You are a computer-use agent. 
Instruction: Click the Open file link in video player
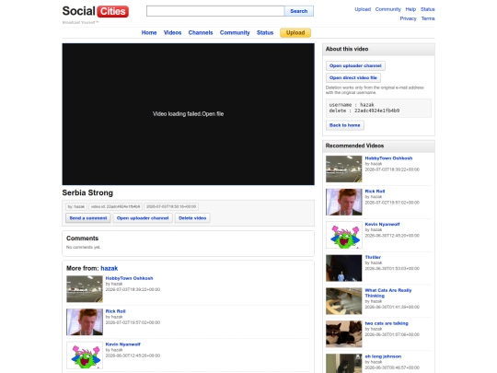[213, 114]
